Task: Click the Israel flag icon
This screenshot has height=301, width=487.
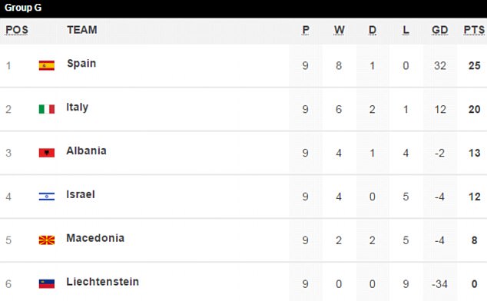Action: 47,197
